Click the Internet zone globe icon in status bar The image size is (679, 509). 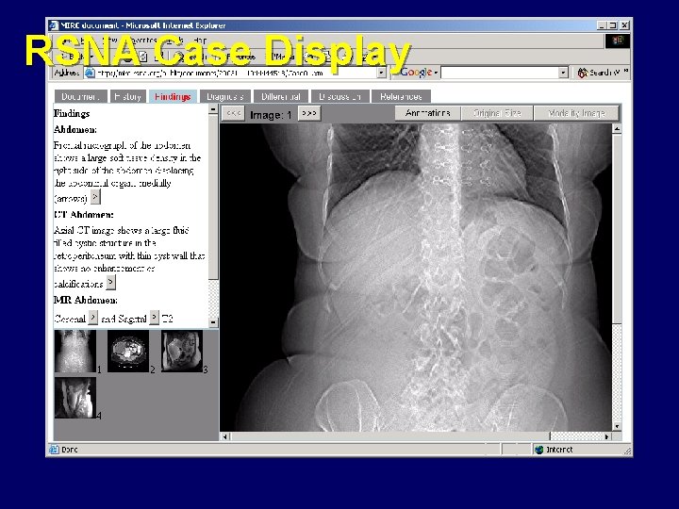tap(539, 450)
